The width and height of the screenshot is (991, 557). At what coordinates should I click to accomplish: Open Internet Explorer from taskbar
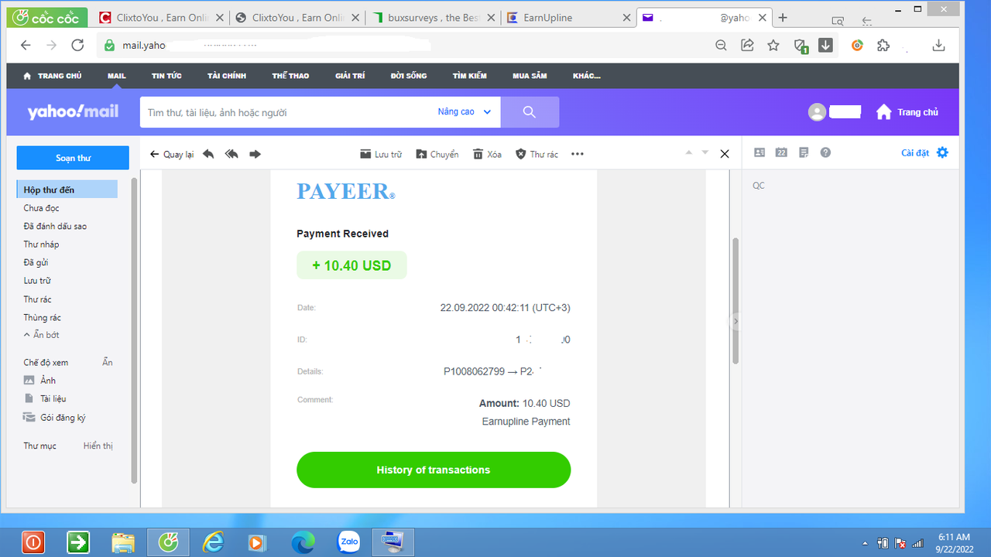pos(213,542)
